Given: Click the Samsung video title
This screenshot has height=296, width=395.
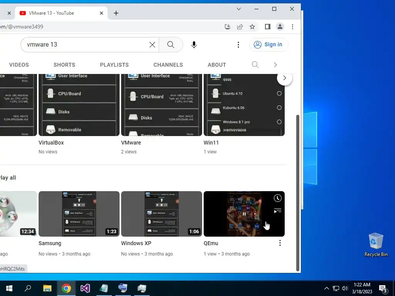Looking at the screenshot, I should (50, 243).
